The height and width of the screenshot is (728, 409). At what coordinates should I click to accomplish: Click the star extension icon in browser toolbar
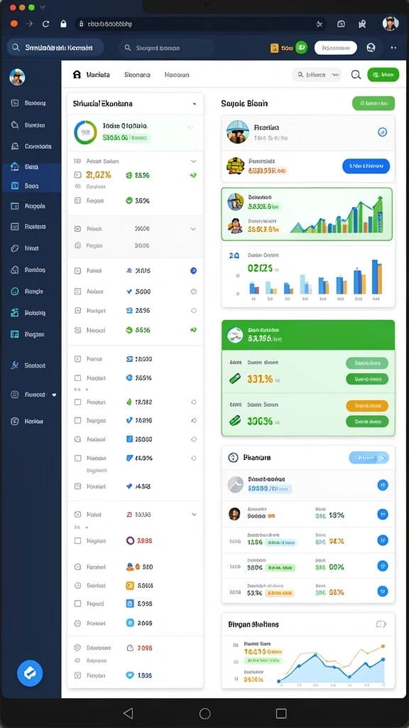(x=362, y=23)
